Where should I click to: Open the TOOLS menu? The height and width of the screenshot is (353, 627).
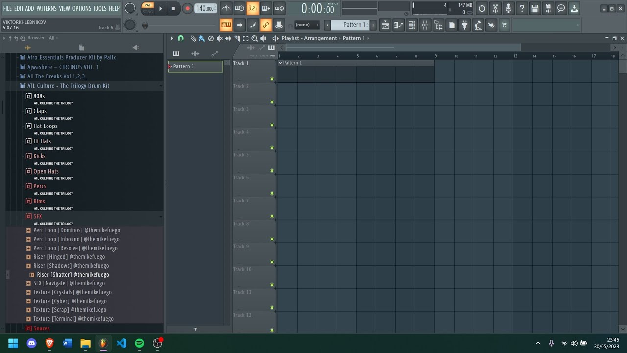[99, 8]
